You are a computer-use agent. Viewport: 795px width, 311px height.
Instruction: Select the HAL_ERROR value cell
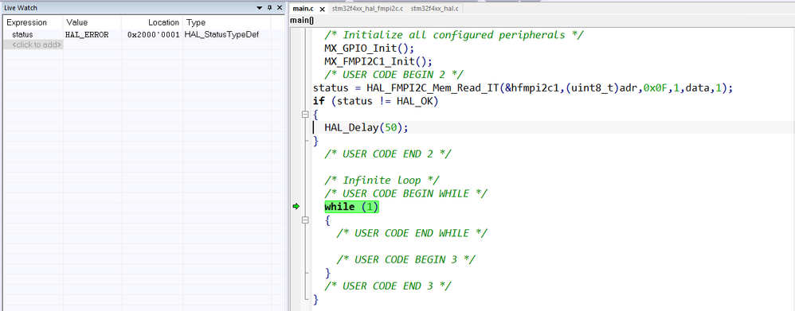pyautogui.click(x=87, y=35)
